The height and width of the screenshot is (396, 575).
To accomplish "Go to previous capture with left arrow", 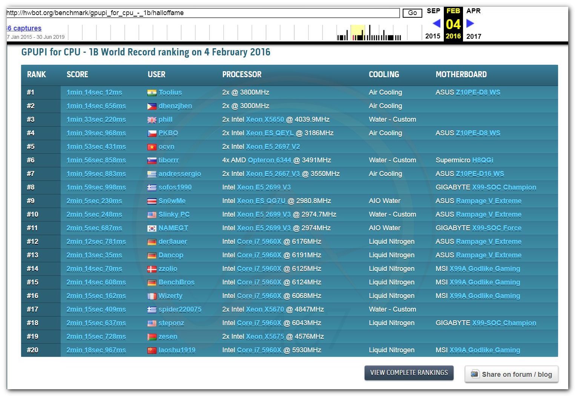I will click(436, 23).
